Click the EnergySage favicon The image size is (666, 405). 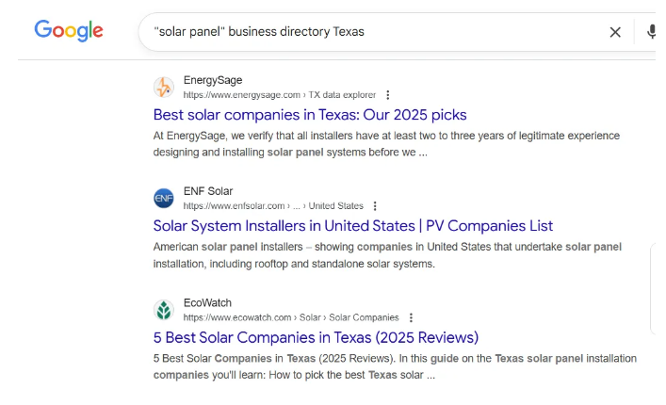(x=164, y=88)
